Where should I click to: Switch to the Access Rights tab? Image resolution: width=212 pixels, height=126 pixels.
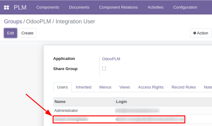point(151,87)
